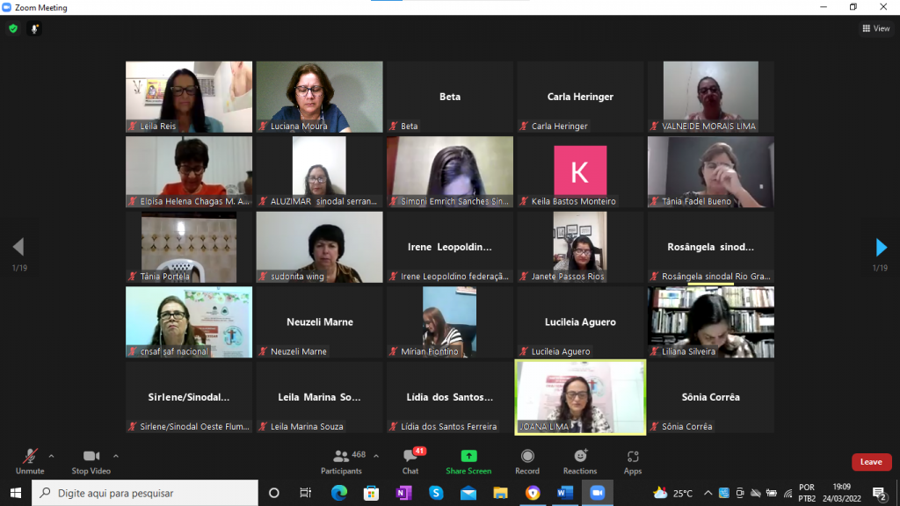Show hidden system tray icons
The height and width of the screenshot is (506, 900).
pos(708,493)
